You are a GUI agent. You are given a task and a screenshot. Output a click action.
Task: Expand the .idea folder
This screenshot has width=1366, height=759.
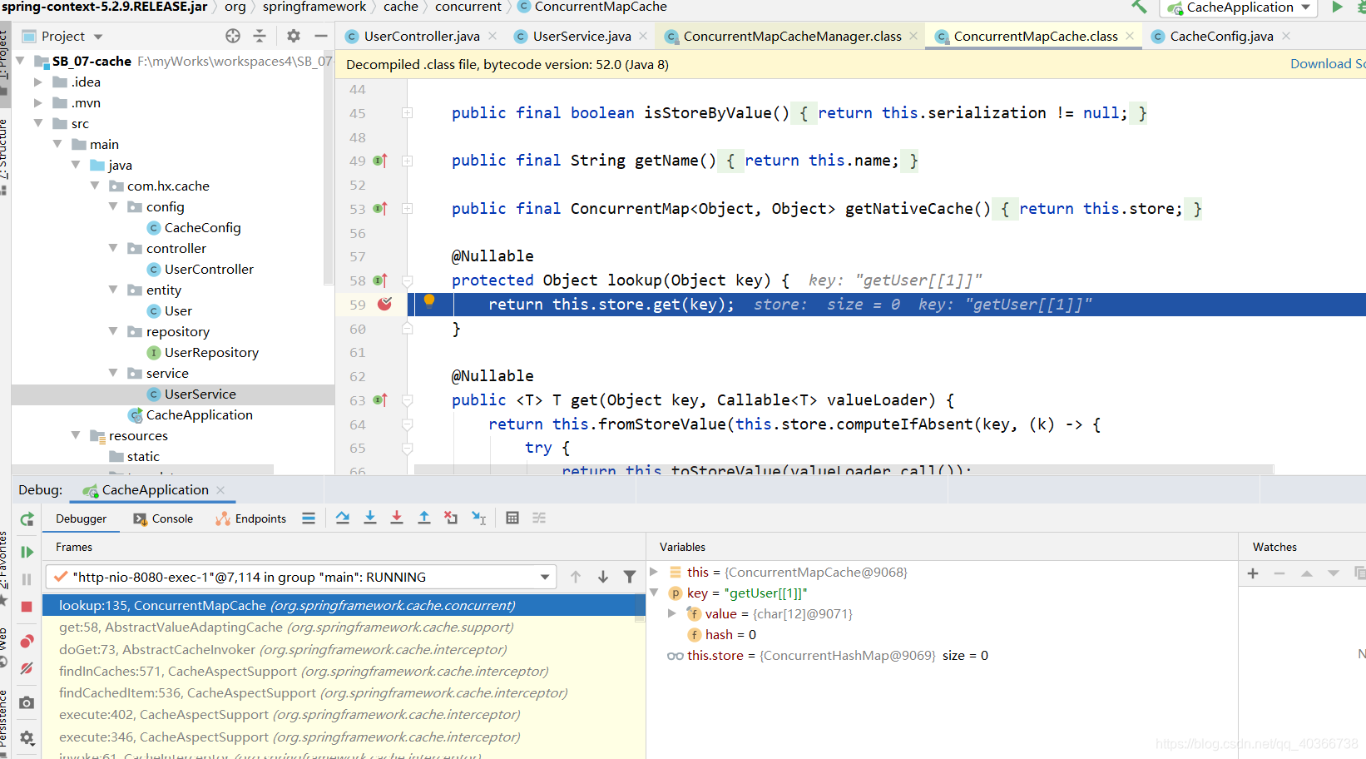(x=37, y=82)
